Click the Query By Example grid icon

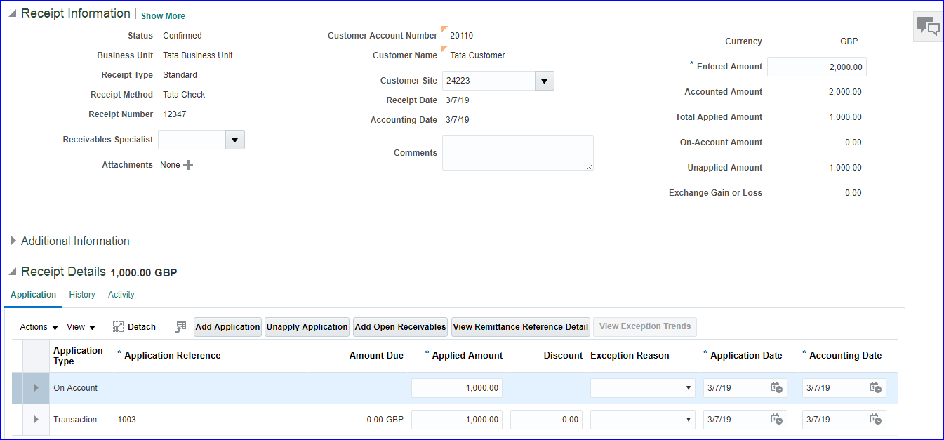[x=181, y=327]
